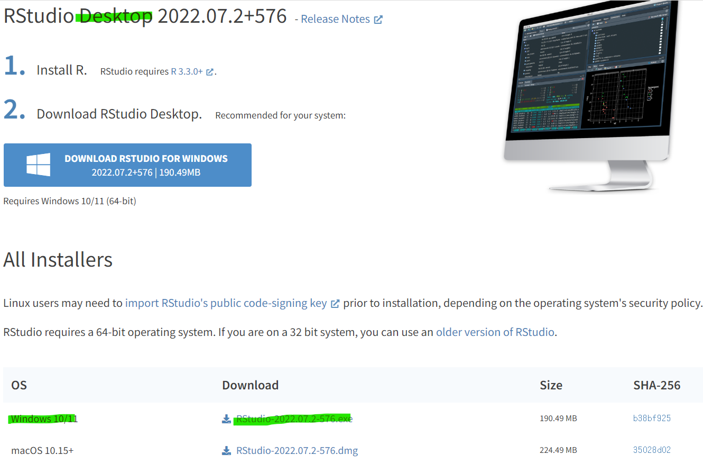Click the RStudio Desktop 2022.07.2+576 heading
This screenshot has height=464, width=703.
tap(145, 16)
